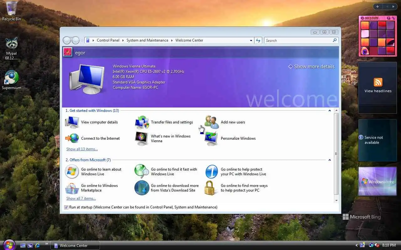Image resolution: width=401 pixels, height=250 pixels.
Task: Open the Personalize Windows item
Action: coord(230,138)
